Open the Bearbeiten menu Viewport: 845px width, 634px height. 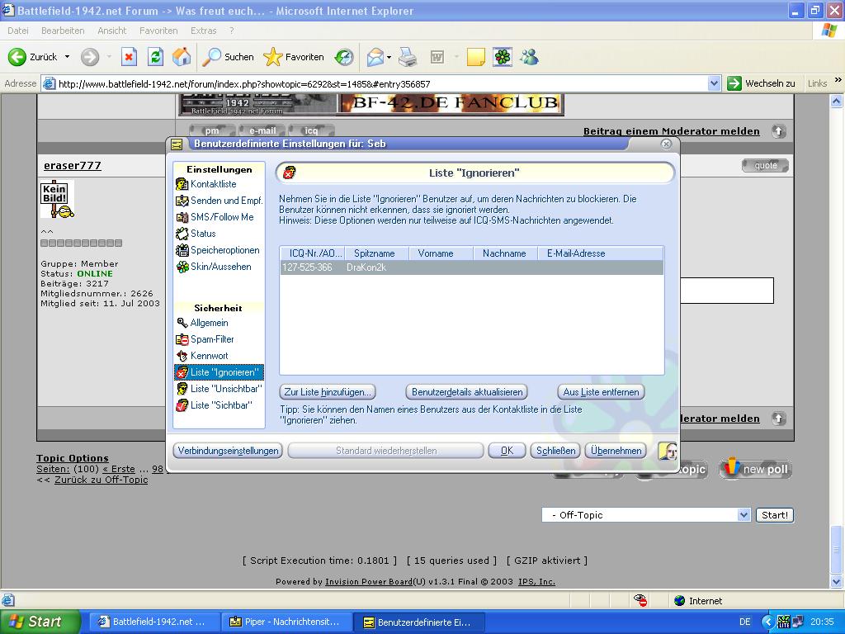click(63, 31)
